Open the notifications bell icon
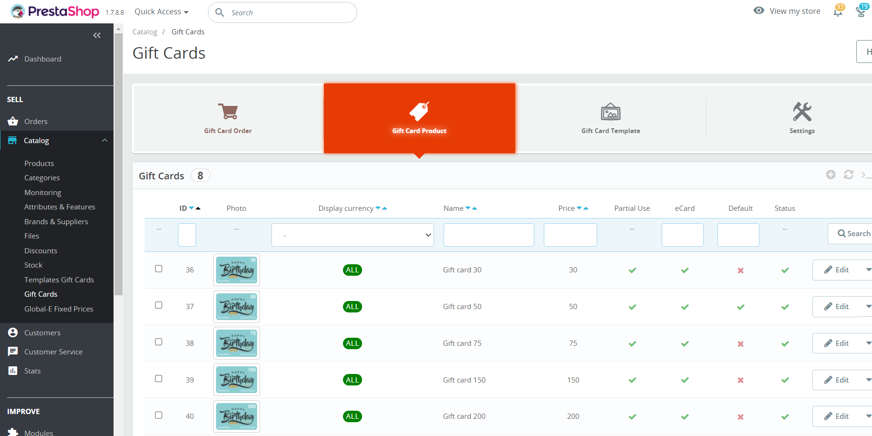 pos(838,11)
